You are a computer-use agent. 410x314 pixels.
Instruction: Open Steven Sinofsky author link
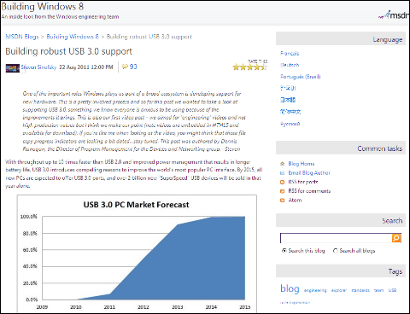coord(38,67)
